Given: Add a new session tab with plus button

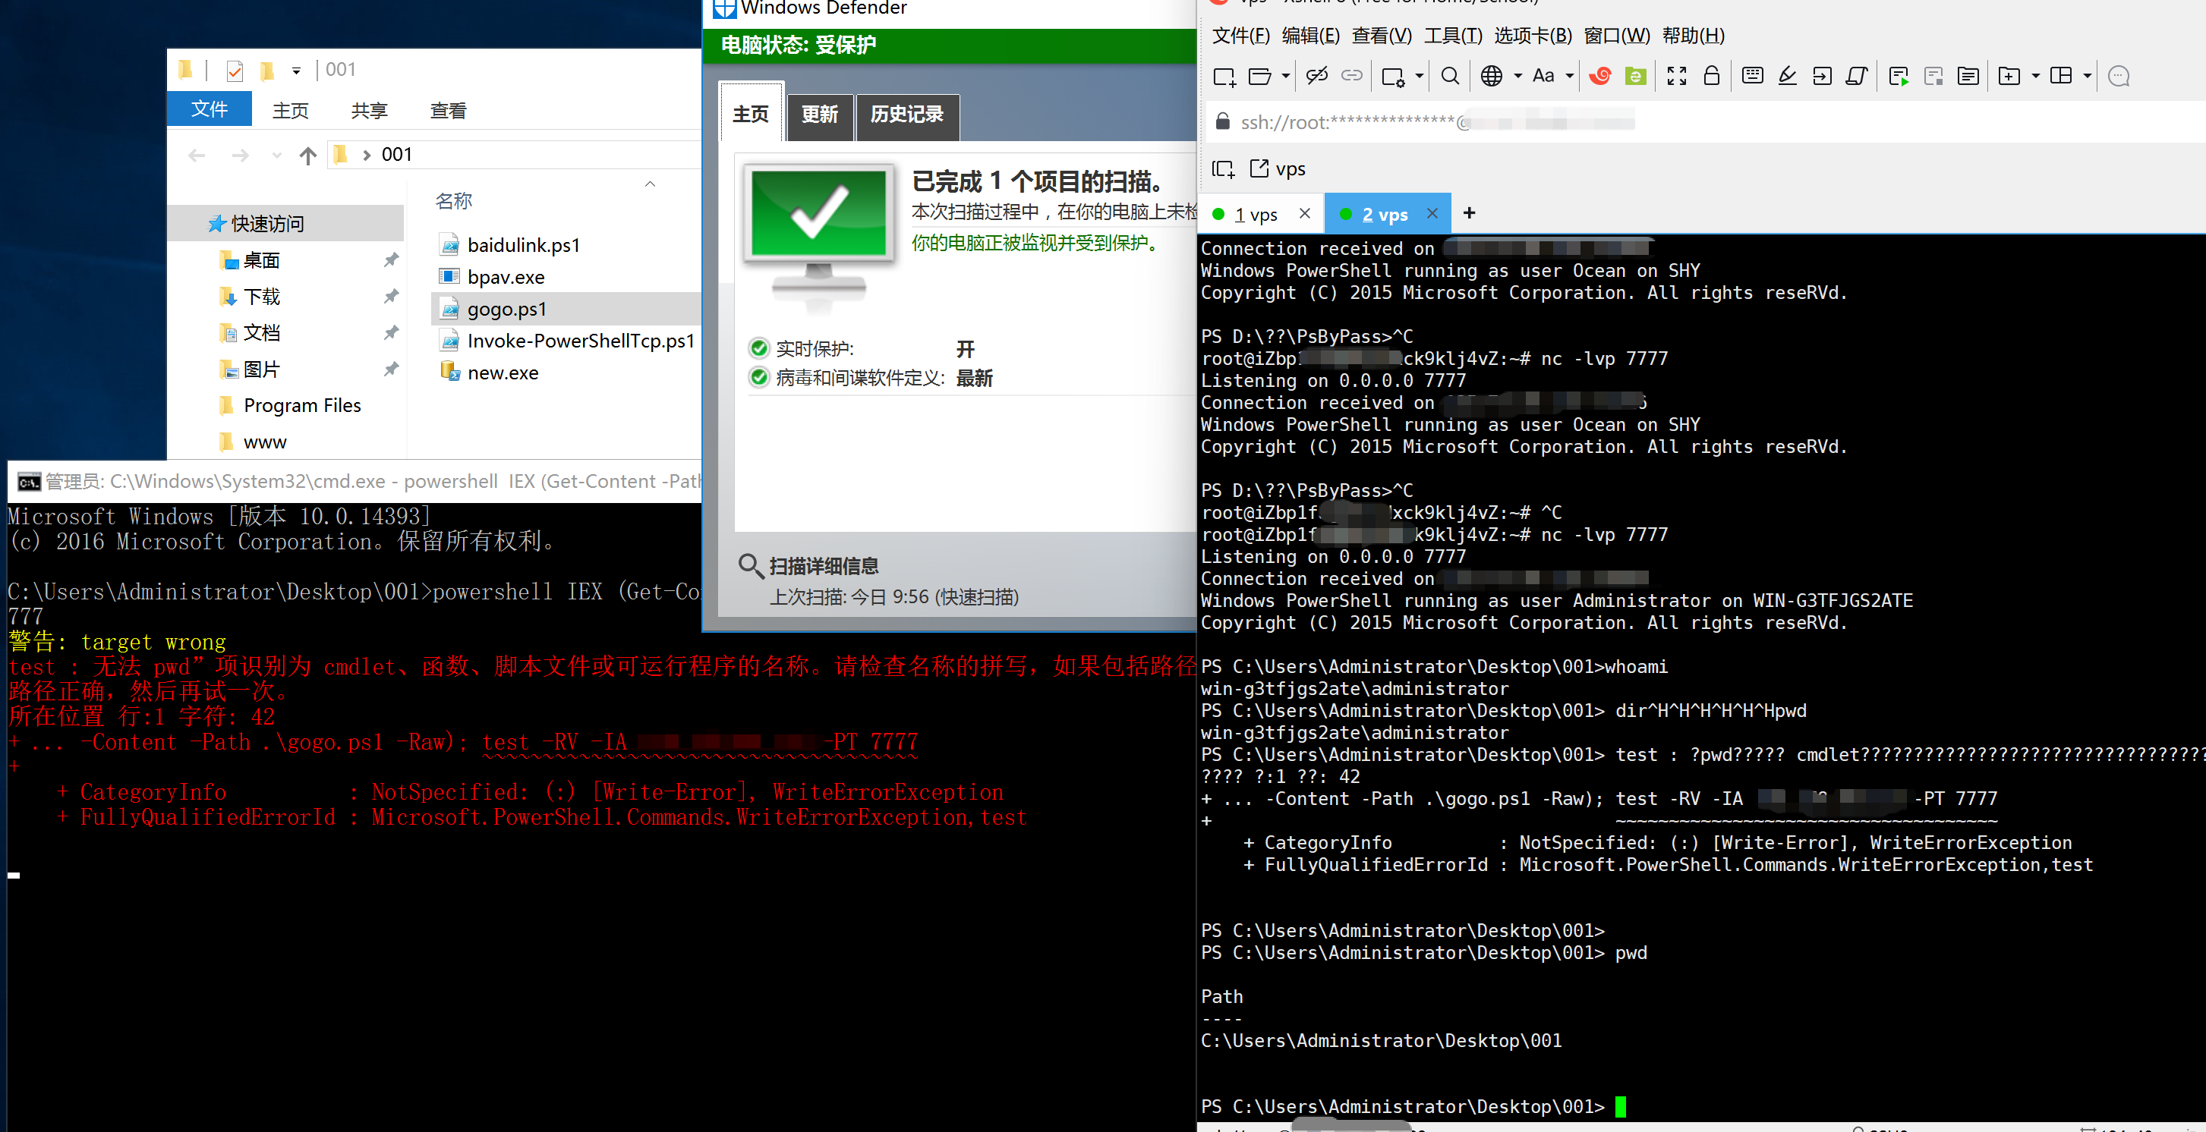Looking at the screenshot, I should click(1470, 213).
